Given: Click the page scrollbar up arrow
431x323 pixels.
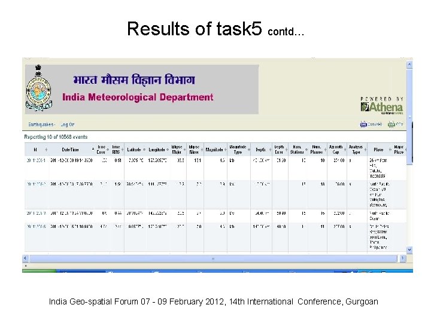Looking at the screenshot, I should click(x=409, y=65).
